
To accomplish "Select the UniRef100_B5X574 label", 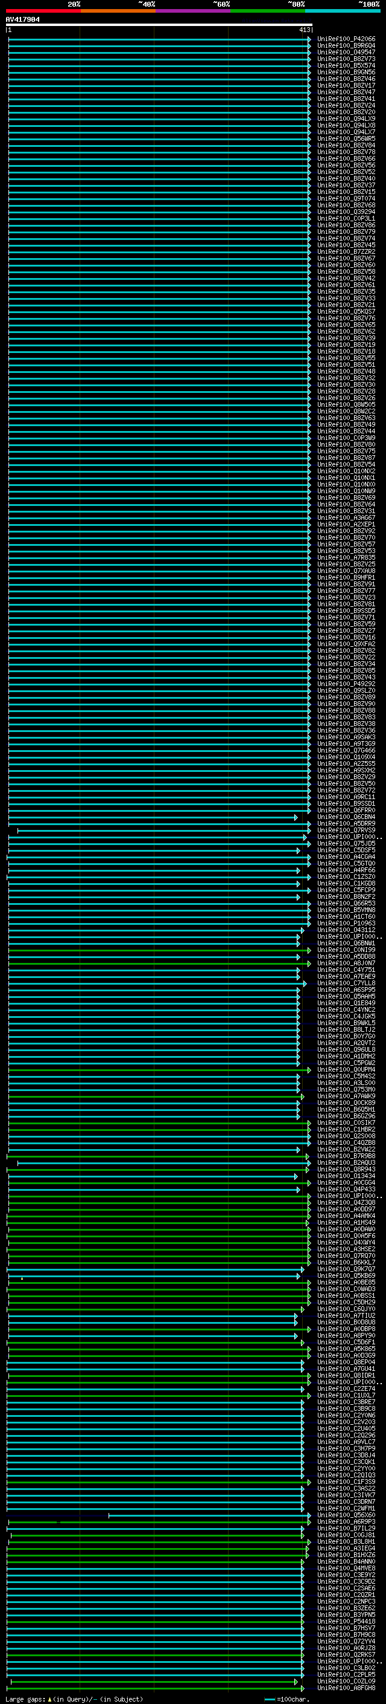I will point(346,65).
